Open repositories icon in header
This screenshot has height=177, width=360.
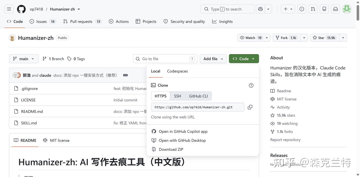[x=324, y=9]
